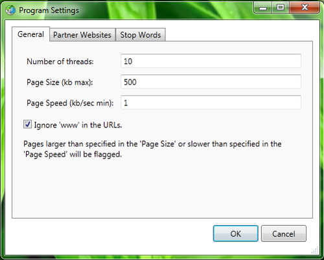Dismiss the dialog using Cancel

pyautogui.click(x=284, y=233)
